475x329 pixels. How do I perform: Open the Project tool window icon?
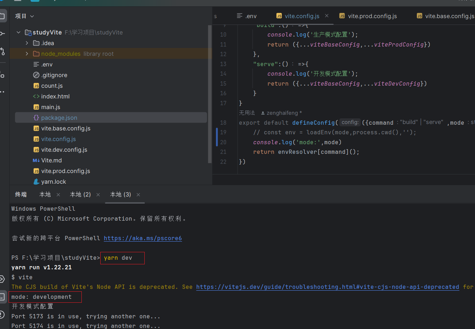2,16
